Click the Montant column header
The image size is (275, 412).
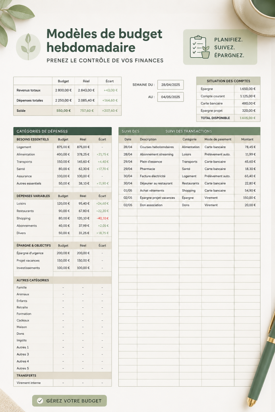pyautogui.click(x=247, y=139)
